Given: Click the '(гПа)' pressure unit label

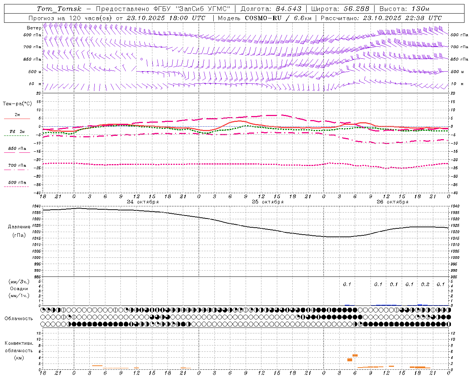Looking at the screenshot, I should tap(19, 235).
